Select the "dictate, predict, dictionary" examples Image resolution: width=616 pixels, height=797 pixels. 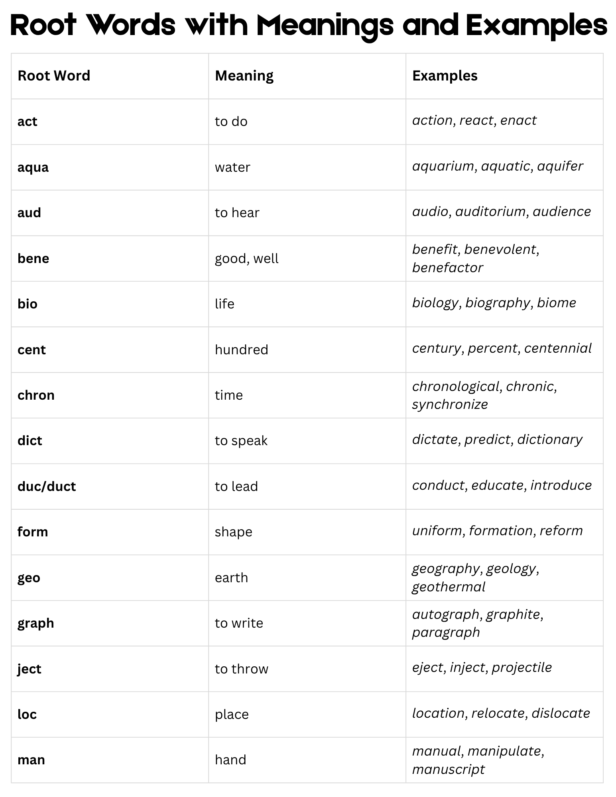point(497,440)
